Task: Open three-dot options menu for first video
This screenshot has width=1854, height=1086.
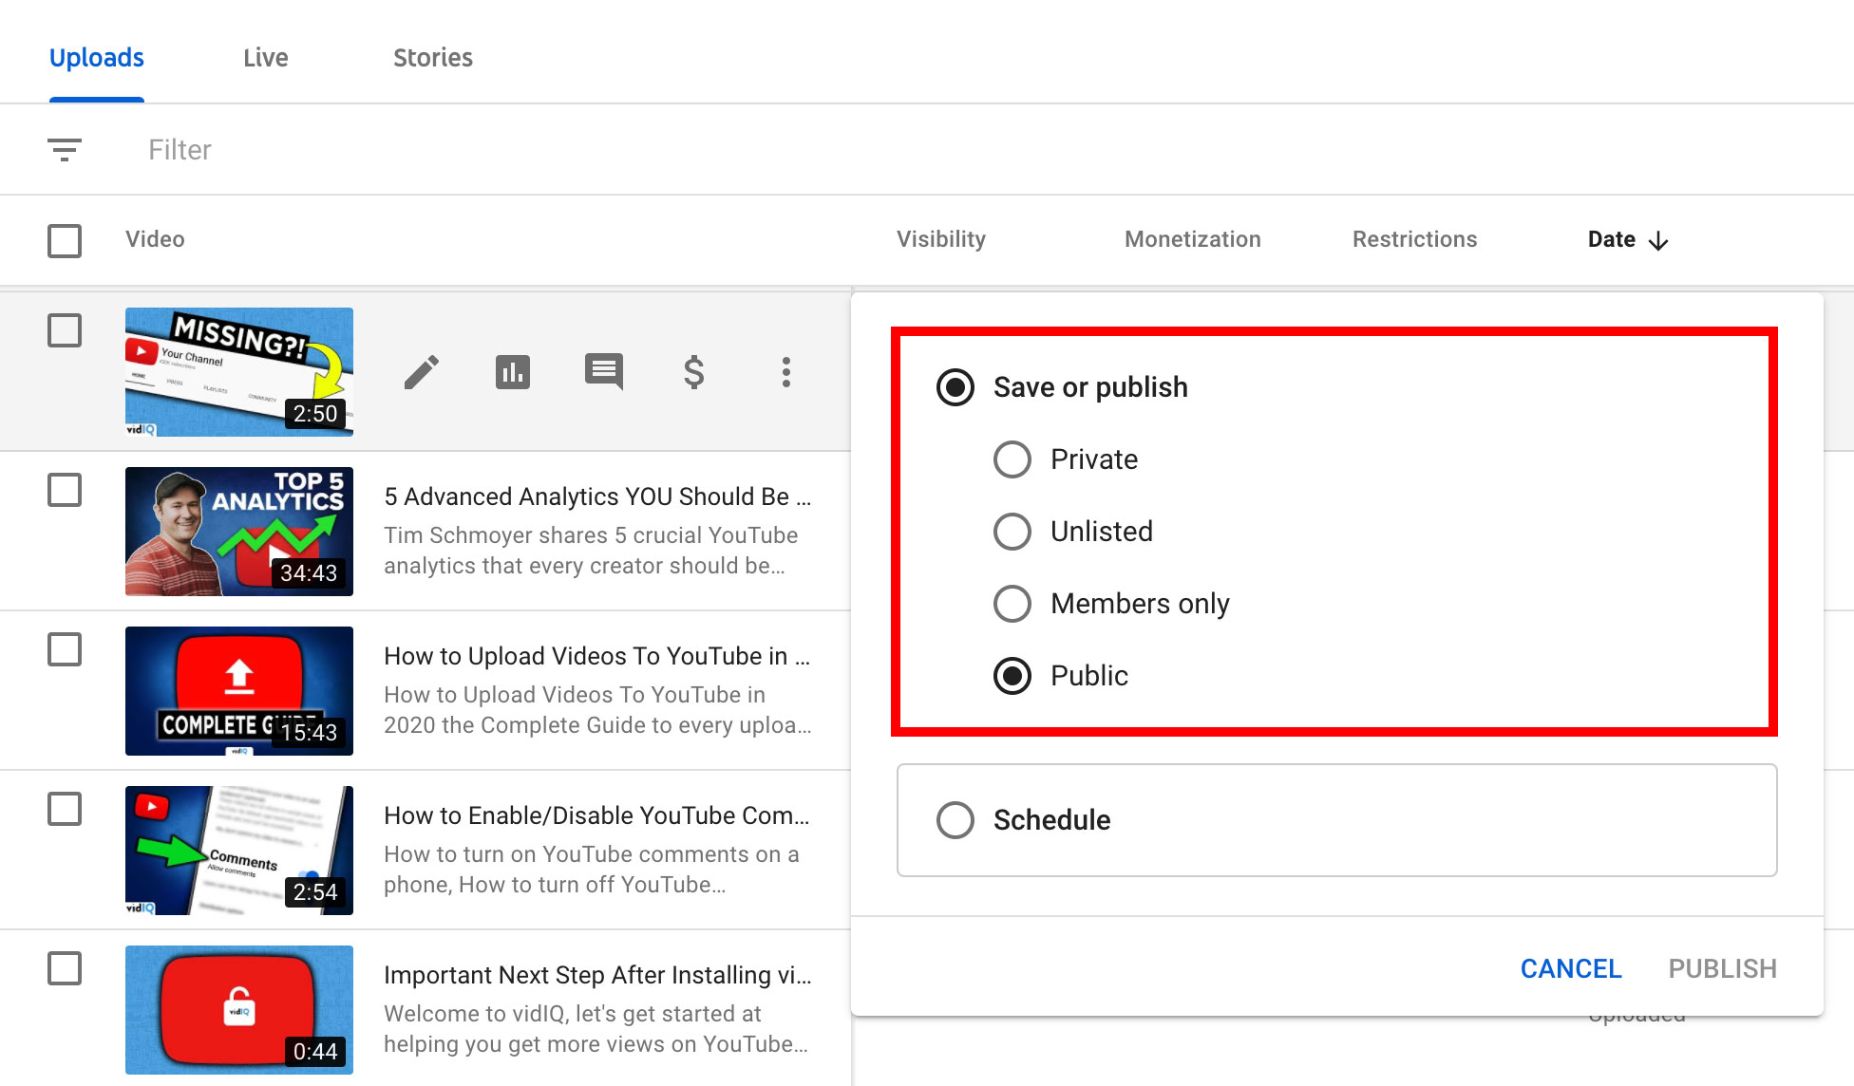Action: 785,372
